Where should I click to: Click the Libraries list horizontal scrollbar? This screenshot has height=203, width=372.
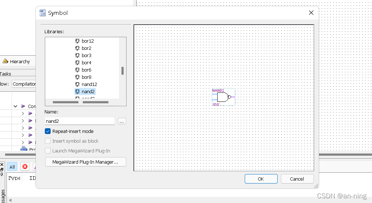coord(81,102)
